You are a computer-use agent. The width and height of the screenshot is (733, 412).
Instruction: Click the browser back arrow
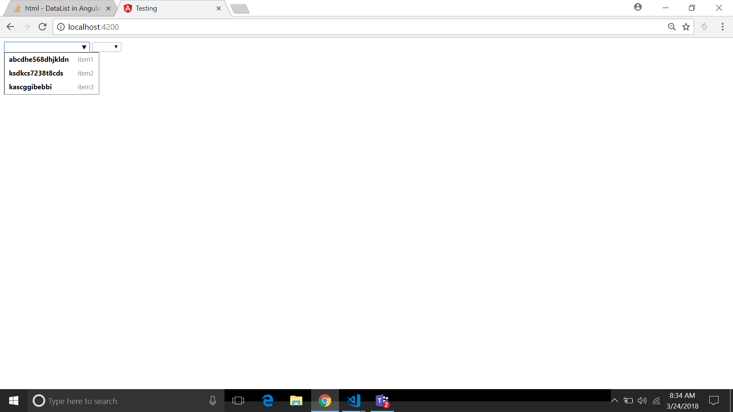point(10,27)
